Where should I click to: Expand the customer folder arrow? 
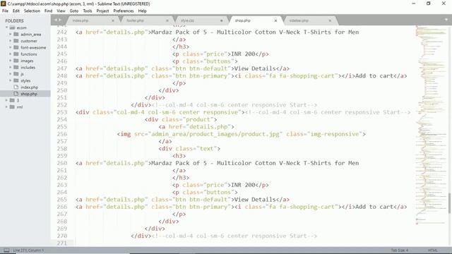(x=11, y=41)
